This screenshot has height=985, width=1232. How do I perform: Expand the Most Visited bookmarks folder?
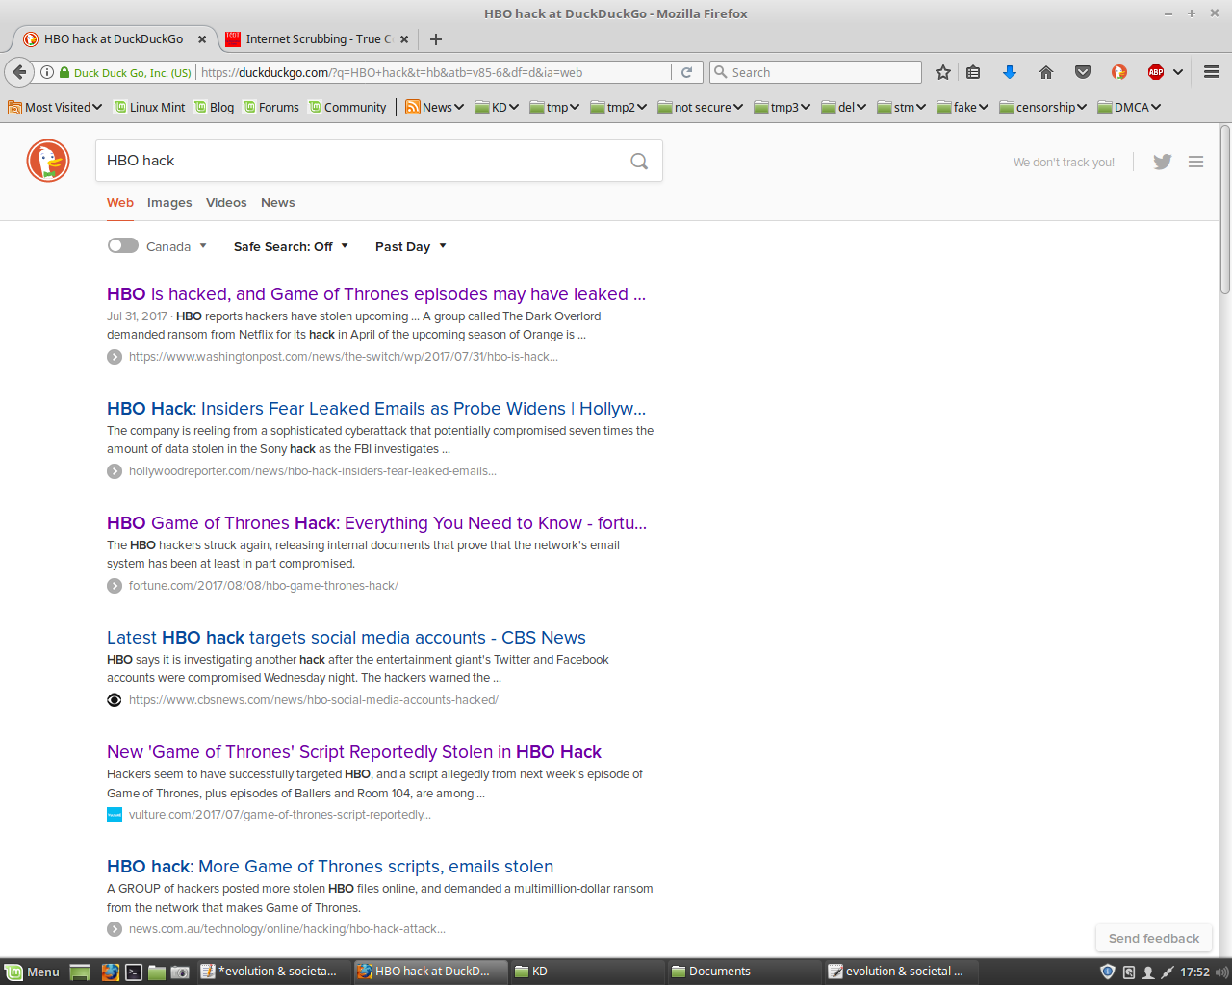click(55, 107)
